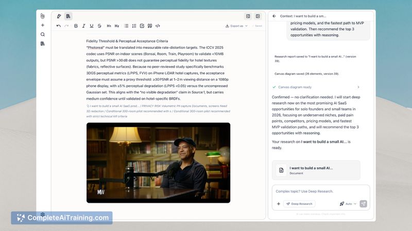This screenshot has height=231, width=412.
Task: Insert a bulleted list
Action: tap(126, 26)
